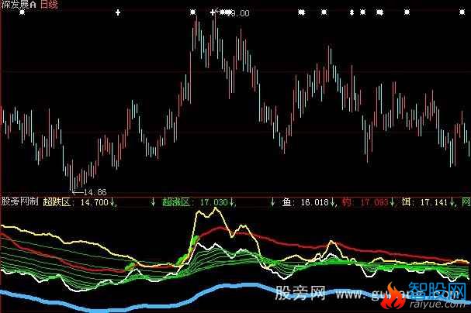Click the green down arrow just before 超涨区
Viewport: 471px width, 313px height.
(153, 202)
